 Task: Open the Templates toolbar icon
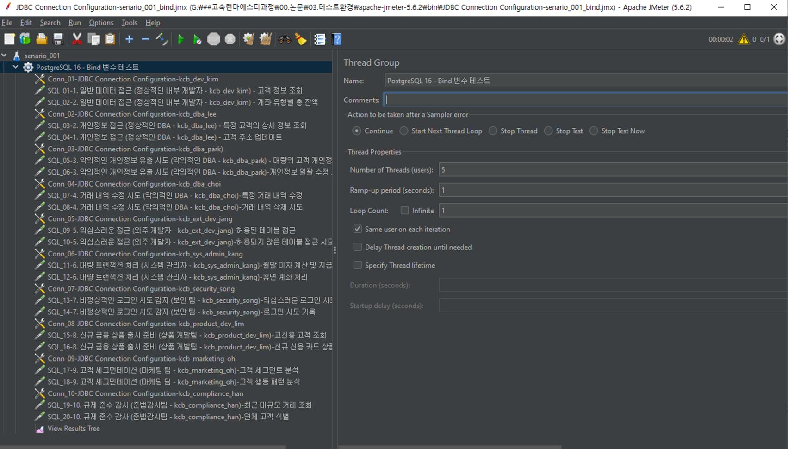(x=25, y=39)
